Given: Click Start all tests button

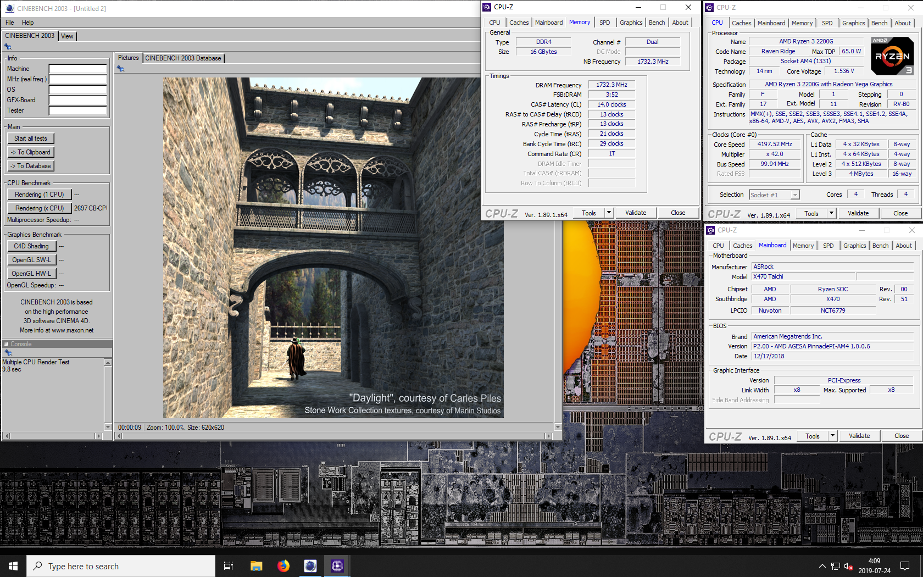Looking at the screenshot, I should click(x=31, y=138).
